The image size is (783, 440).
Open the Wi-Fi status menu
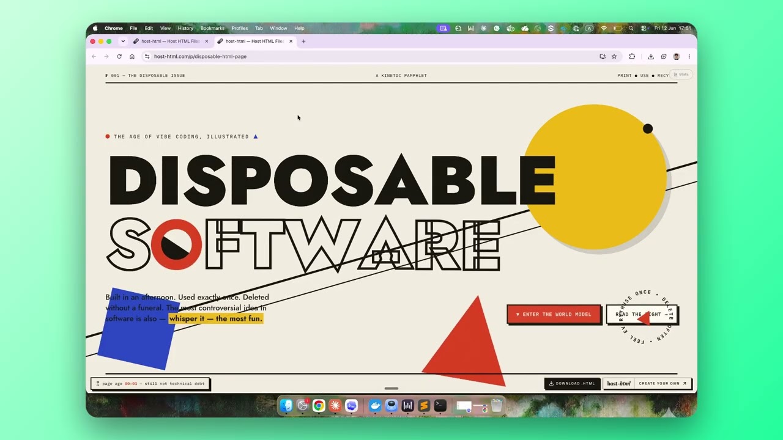tap(604, 28)
